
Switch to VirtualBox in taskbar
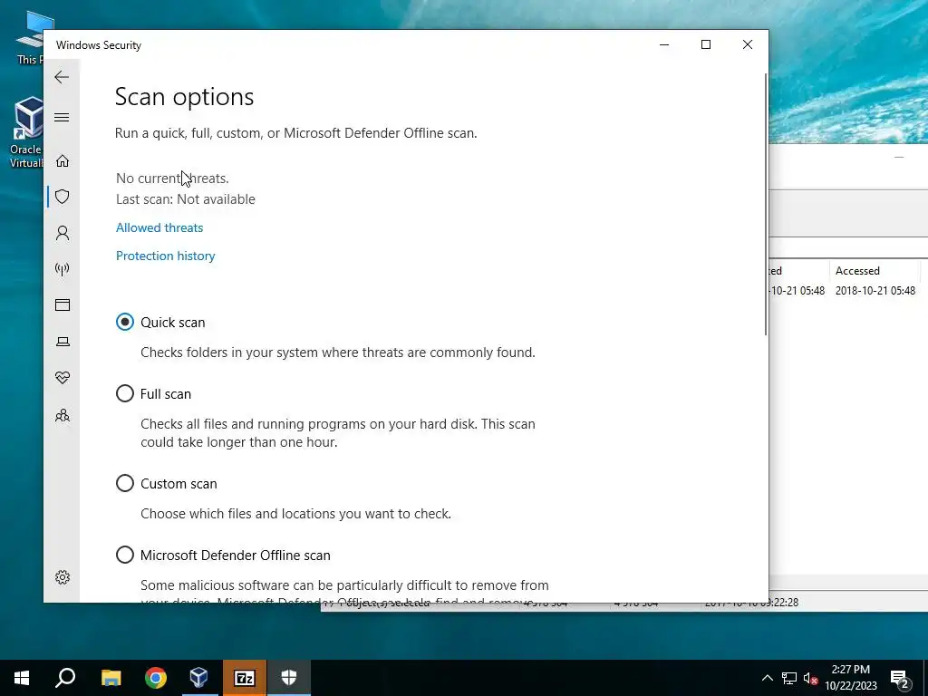point(199,678)
